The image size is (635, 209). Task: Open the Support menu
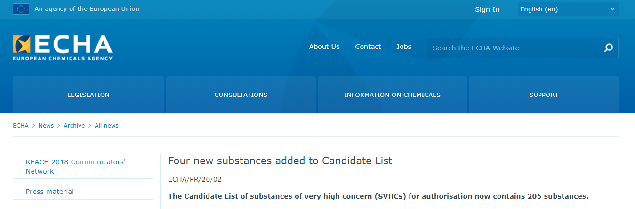544,95
